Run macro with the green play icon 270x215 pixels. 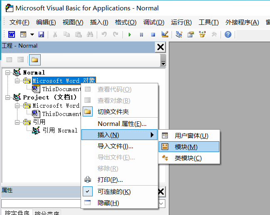coord(130,35)
